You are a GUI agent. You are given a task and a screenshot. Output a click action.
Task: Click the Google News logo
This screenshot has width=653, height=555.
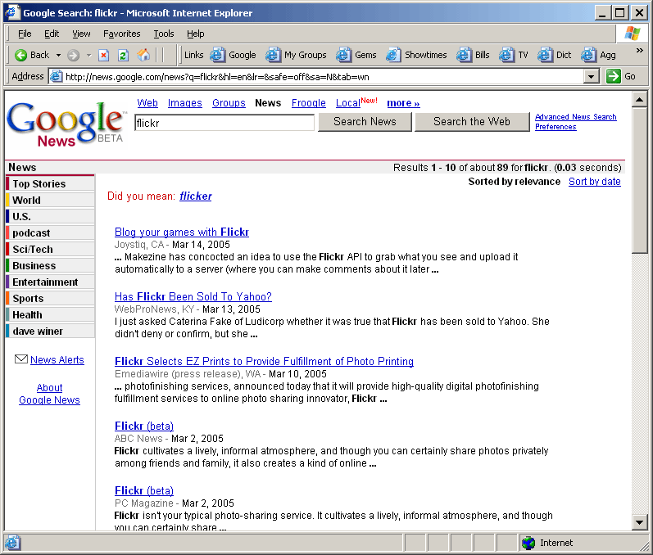click(x=66, y=124)
